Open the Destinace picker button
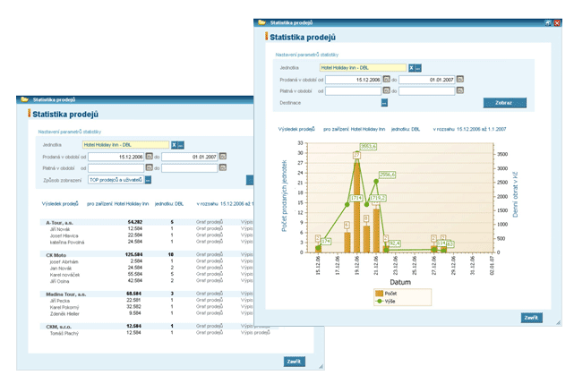The image size is (574, 384). pos(383,103)
